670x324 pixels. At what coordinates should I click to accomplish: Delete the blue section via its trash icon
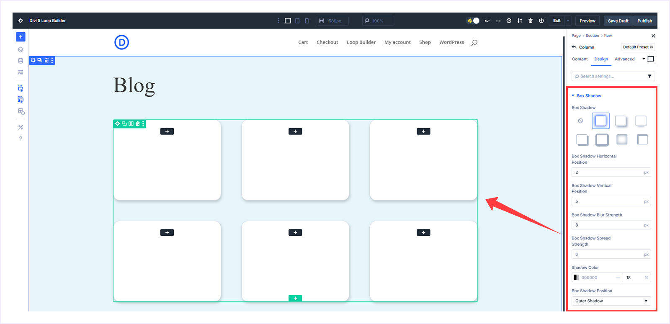pos(46,60)
